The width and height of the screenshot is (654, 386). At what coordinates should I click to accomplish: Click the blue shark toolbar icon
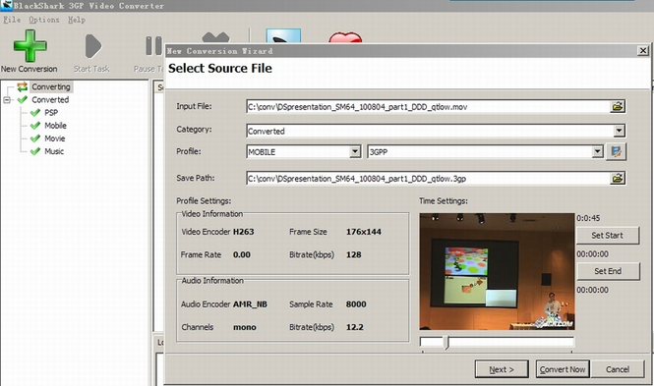tap(283, 35)
